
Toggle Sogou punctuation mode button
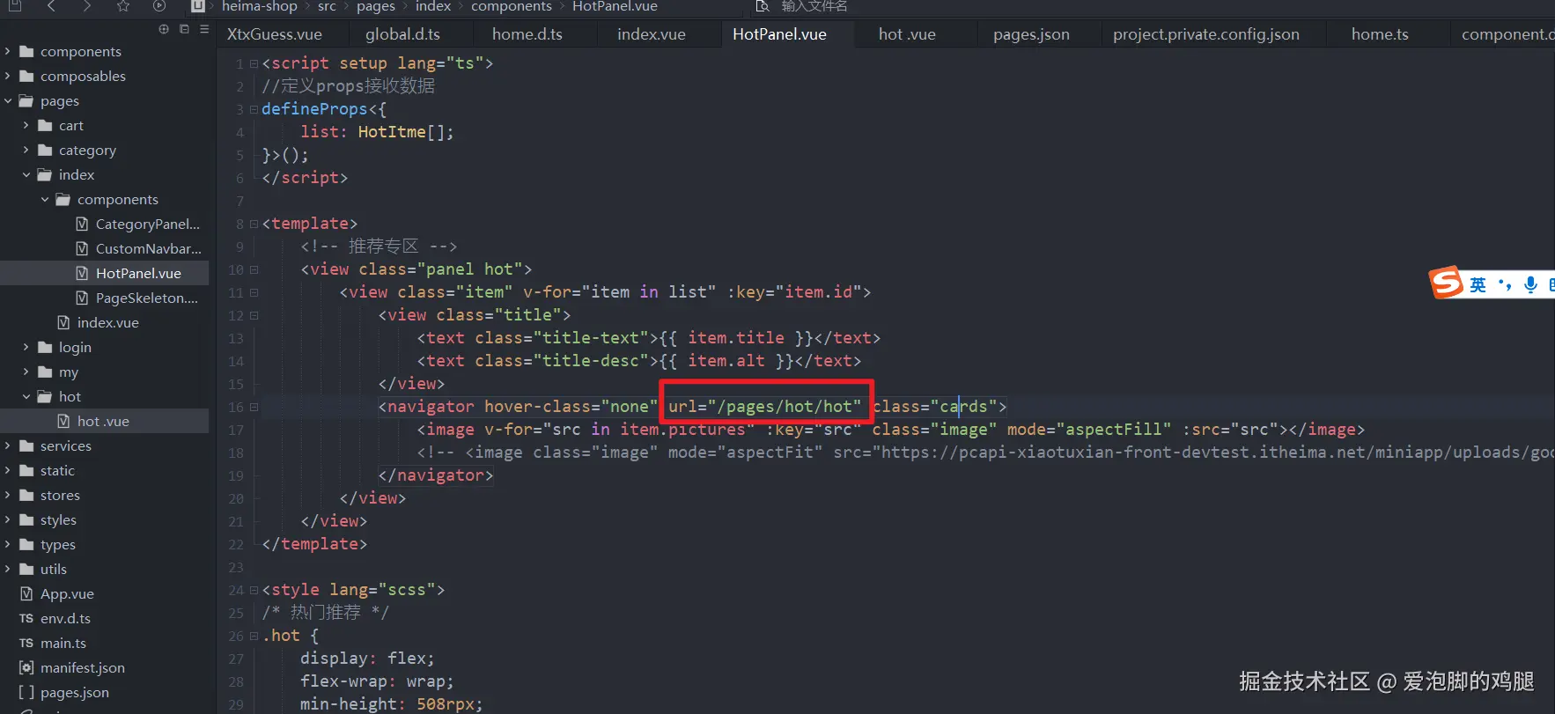pyautogui.click(x=1505, y=284)
